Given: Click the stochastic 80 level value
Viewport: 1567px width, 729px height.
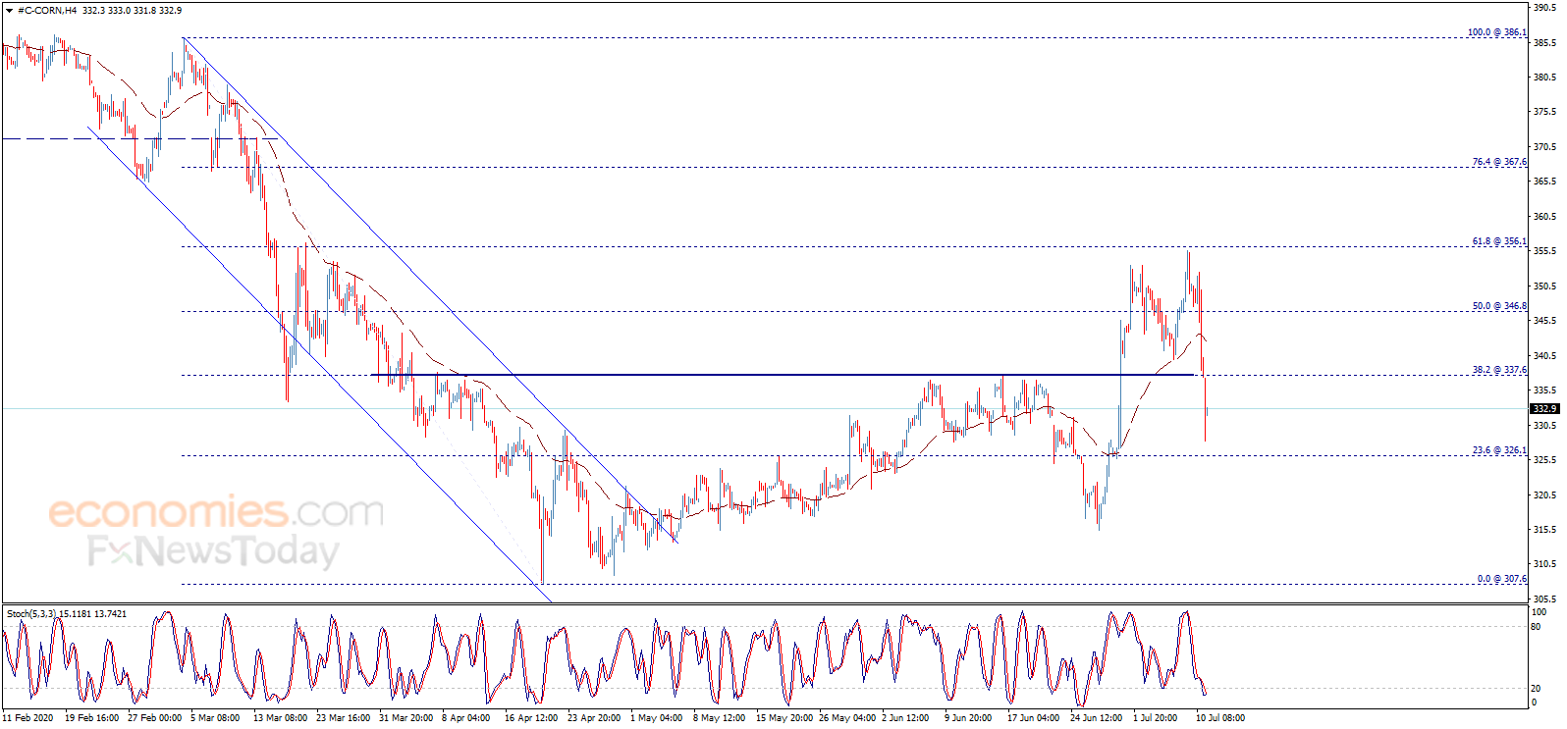Looking at the screenshot, I should tap(1537, 627).
